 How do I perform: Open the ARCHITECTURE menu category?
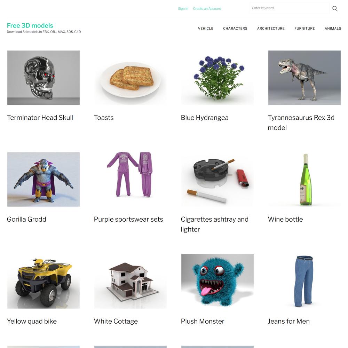tap(271, 29)
